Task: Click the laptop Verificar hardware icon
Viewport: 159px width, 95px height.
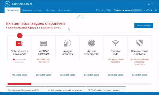Action: point(43,43)
